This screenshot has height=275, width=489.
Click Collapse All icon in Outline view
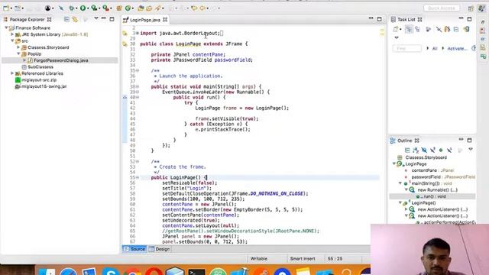pos(407,150)
